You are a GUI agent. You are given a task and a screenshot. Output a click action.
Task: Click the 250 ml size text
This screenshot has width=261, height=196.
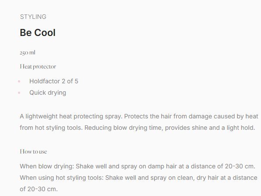tap(28, 53)
